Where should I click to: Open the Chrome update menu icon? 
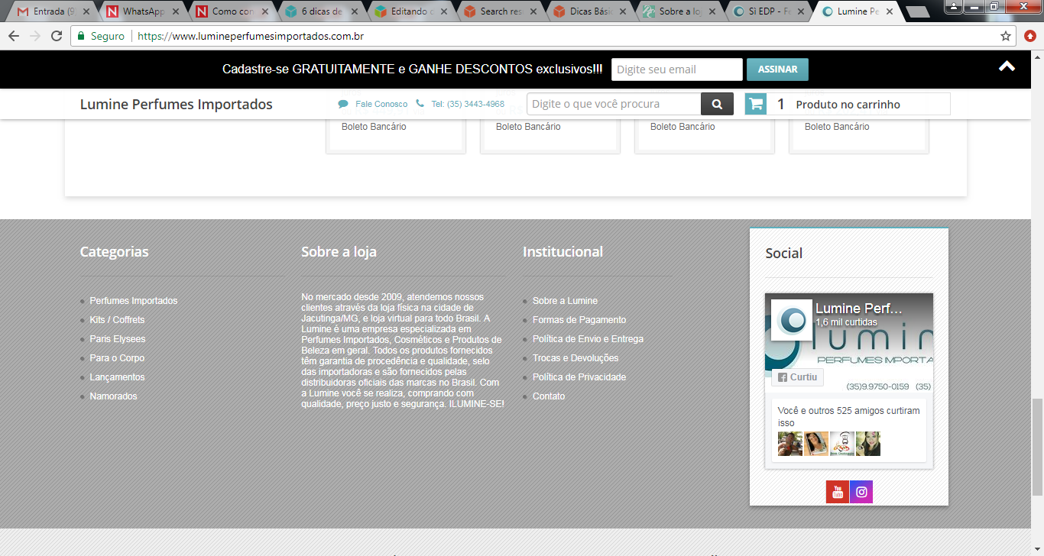pyautogui.click(x=1029, y=36)
